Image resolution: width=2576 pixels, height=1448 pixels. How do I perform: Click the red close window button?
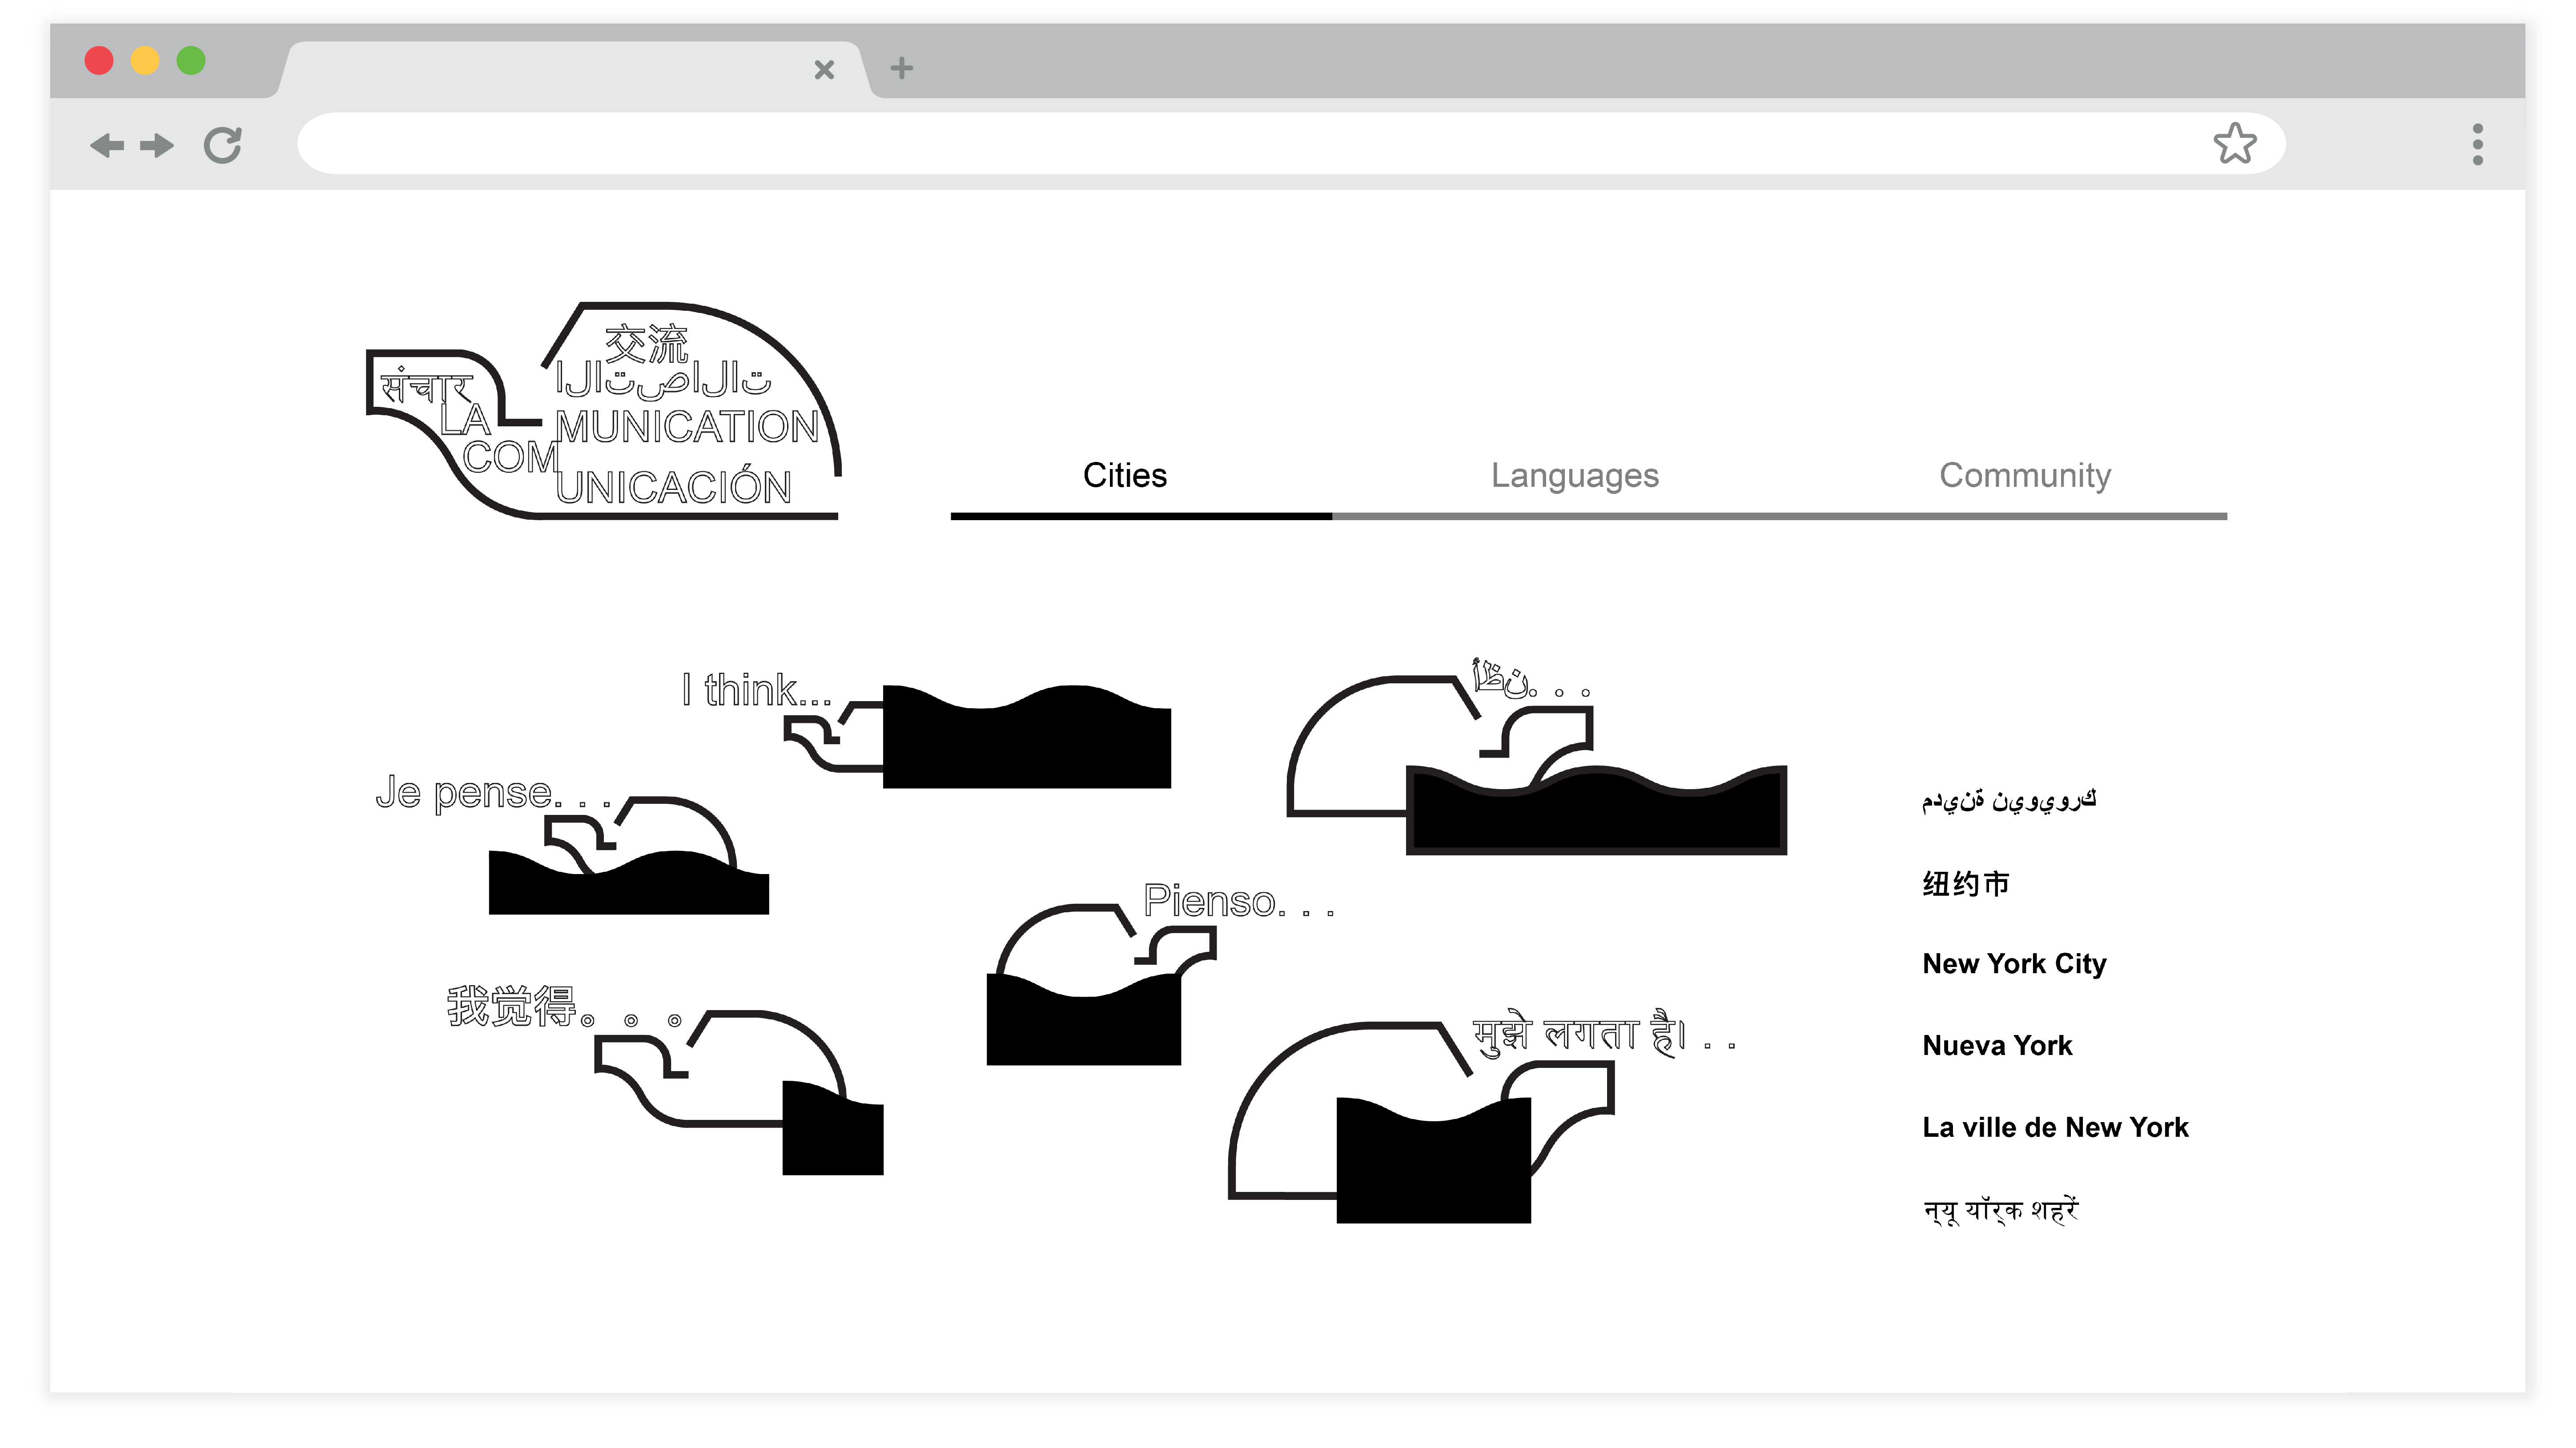pyautogui.click(x=99, y=61)
